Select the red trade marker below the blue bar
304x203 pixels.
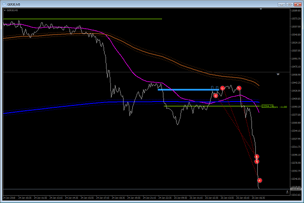[215, 96]
